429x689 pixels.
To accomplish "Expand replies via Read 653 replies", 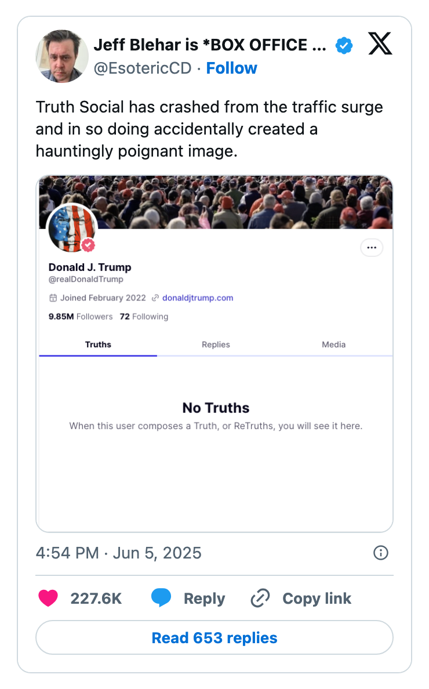I will 214,637.
